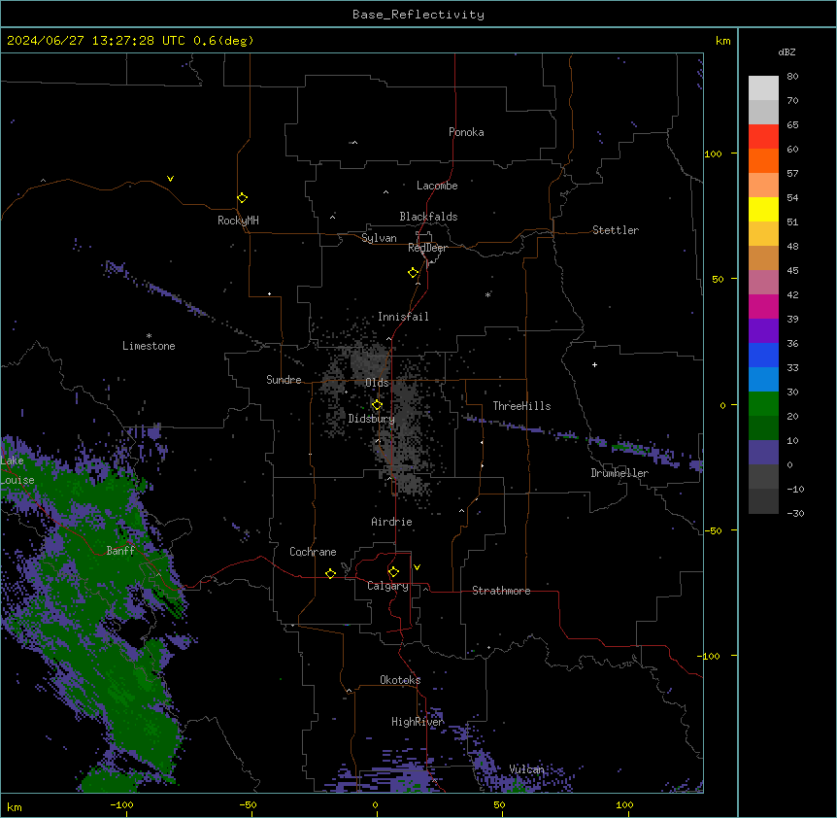This screenshot has height=818, width=837.
Task: Select the yellow 54-51 dBZ legend swatch
Action: [x=763, y=209]
